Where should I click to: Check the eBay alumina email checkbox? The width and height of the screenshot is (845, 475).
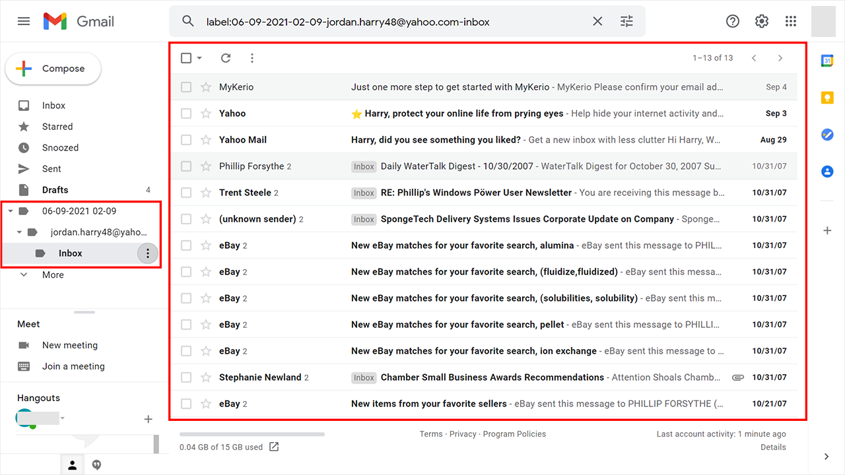(x=186, y=245)
